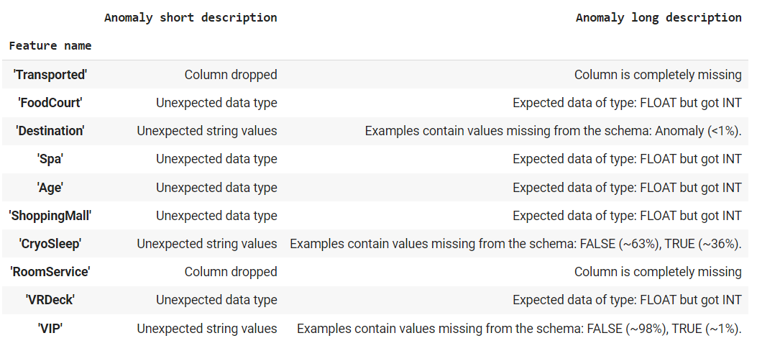Click 'Unexpected string values' in the Destination row

click(207, 131)
